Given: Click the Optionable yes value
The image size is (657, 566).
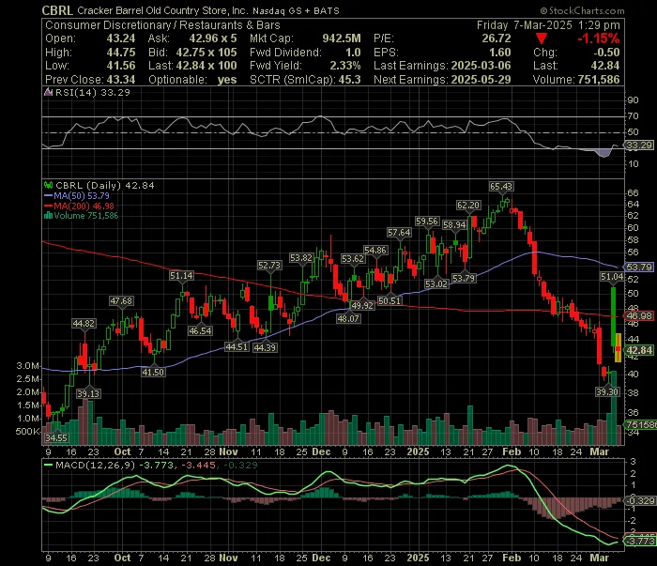Looking at the screenshot, I should (x=227, y=80).
